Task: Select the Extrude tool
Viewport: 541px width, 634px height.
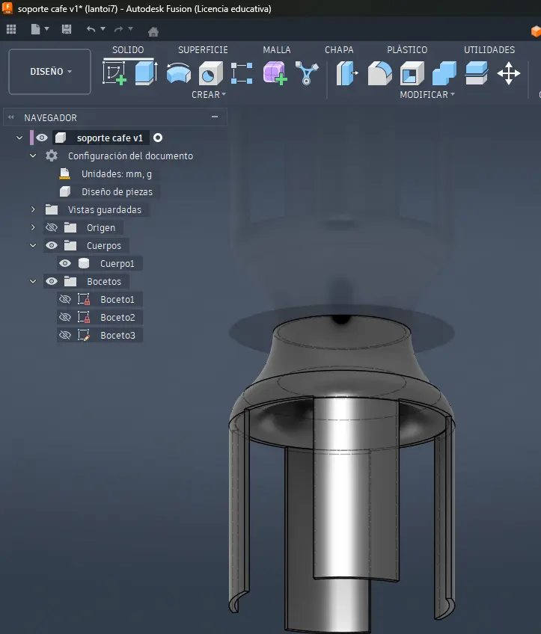Action: [x=146, y=73]
